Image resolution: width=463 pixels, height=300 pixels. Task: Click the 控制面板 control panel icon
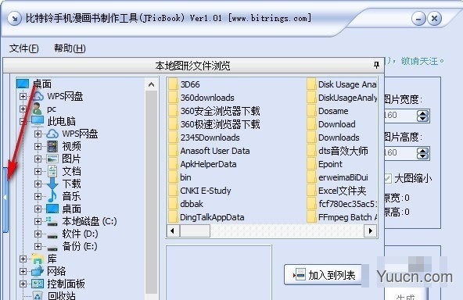pyautogui.click(x=38, y=284)
